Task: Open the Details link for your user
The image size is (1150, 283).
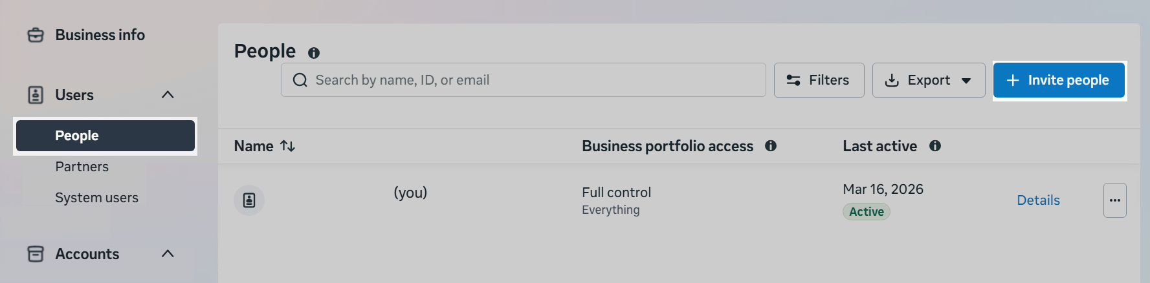Action: [x=1038, y=200]
